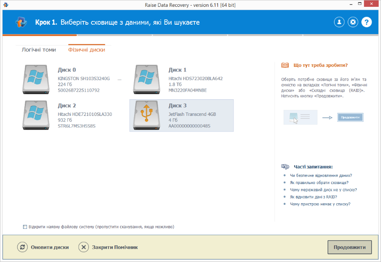Open FAQ Як відновити дані з RAID?

(x=314, y=197)
